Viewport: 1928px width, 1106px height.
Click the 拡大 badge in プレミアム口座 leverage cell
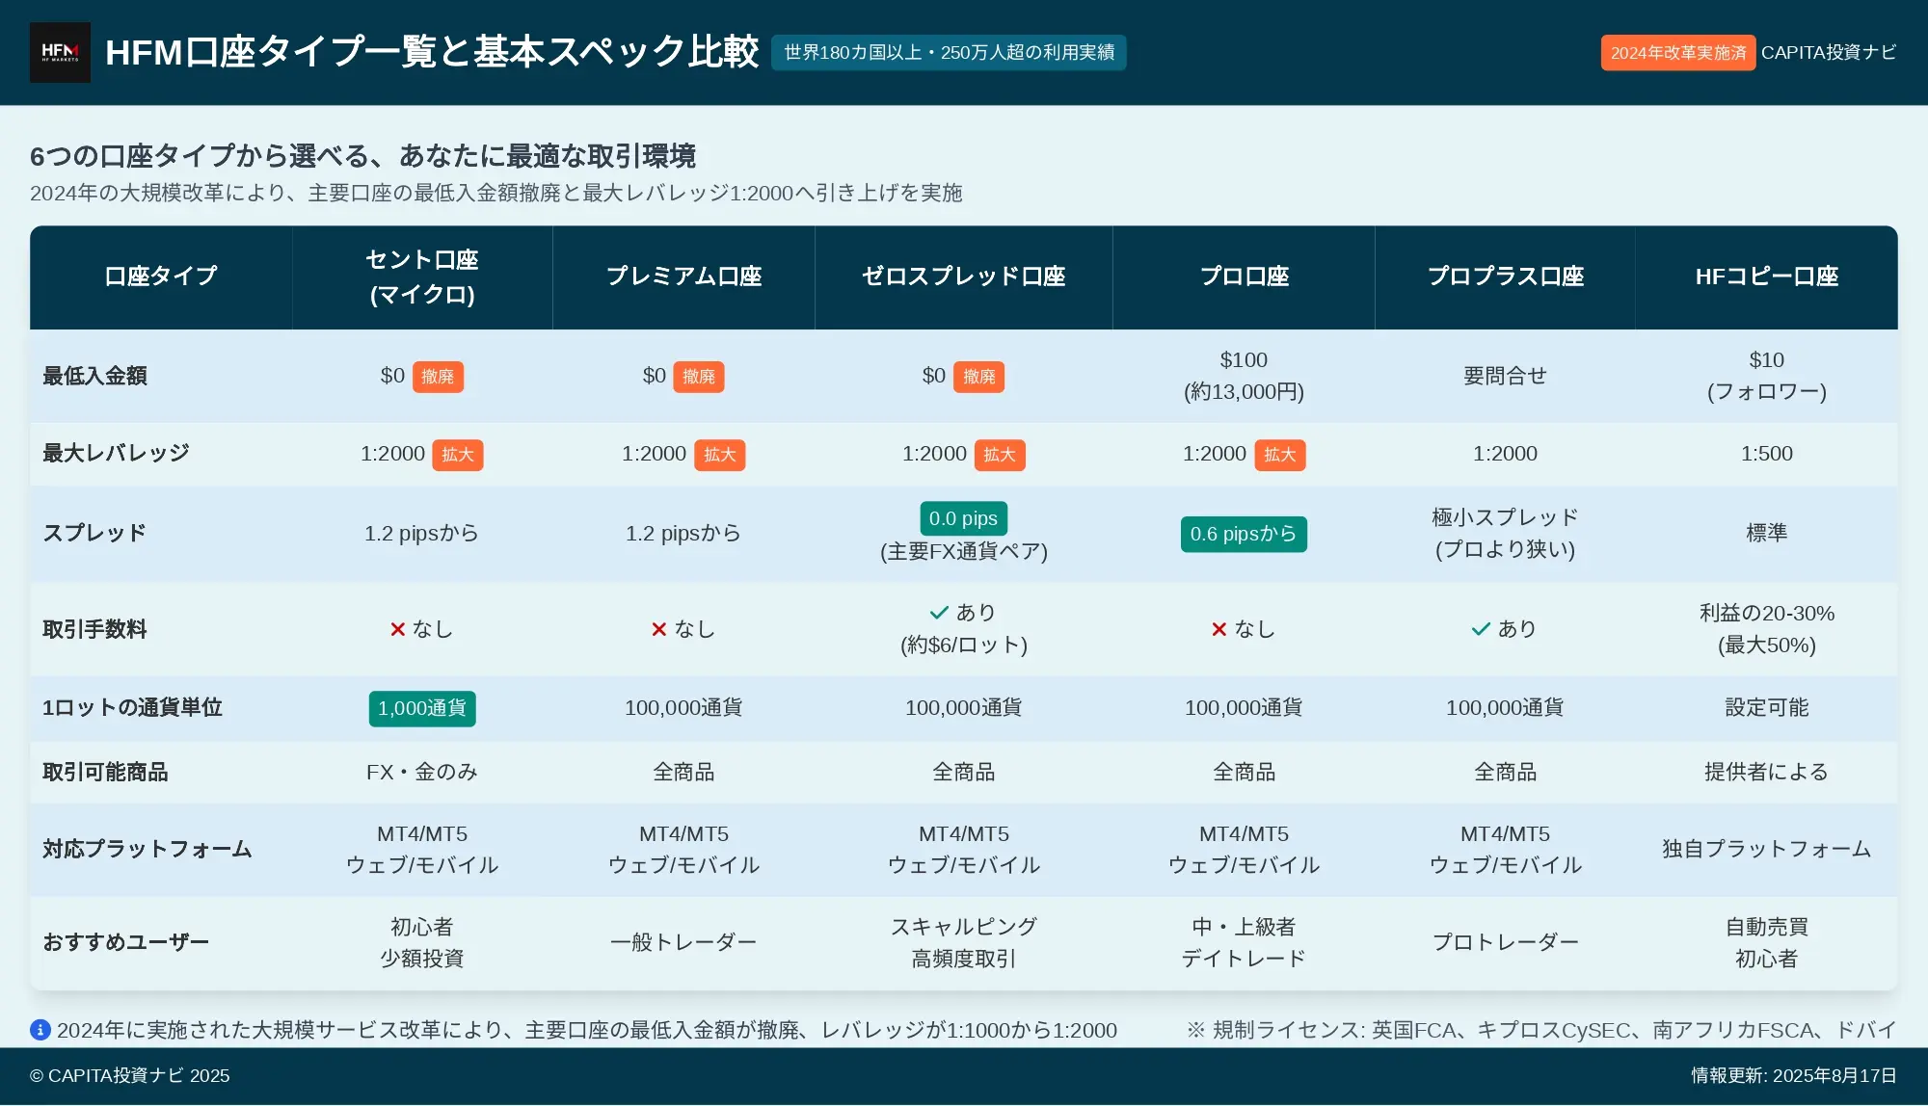tap(720, 455)
